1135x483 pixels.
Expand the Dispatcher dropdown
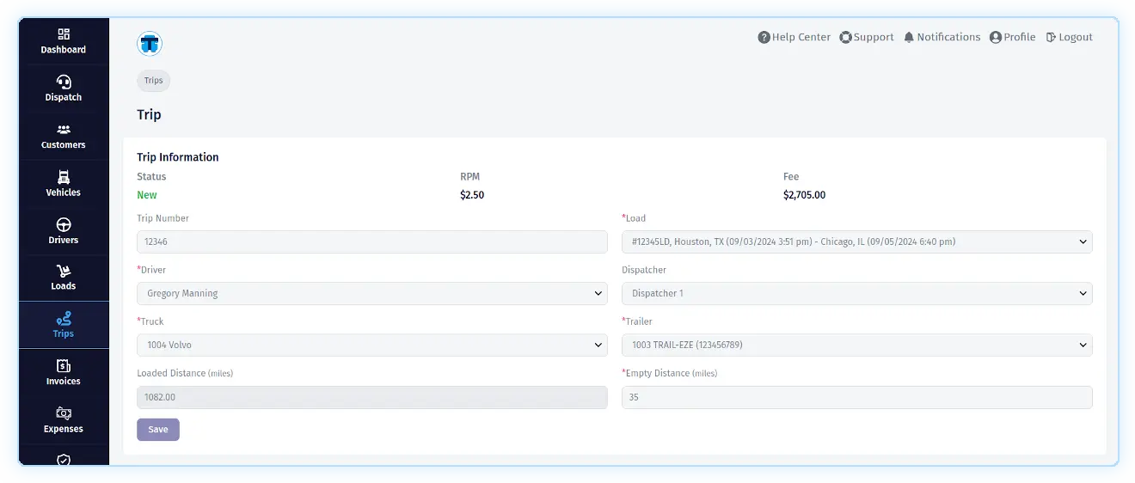click(856, 294)
